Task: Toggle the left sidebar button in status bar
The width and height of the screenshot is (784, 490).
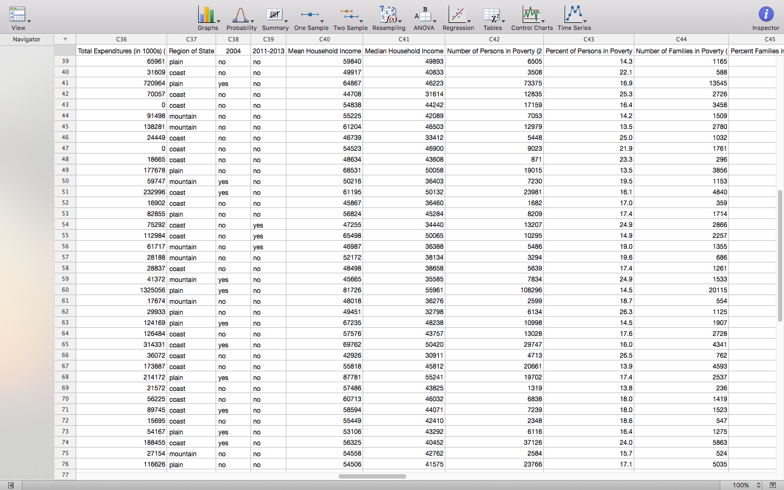Action: [x=10, y=485]
